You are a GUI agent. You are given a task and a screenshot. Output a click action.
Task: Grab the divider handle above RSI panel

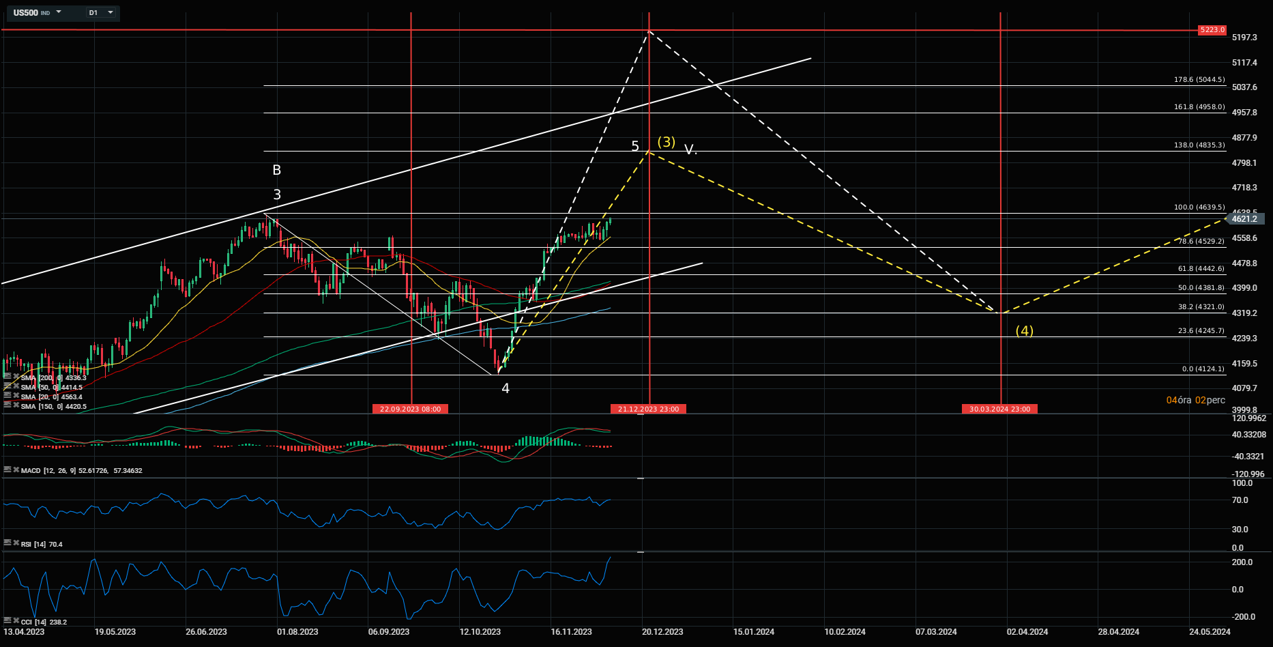pos(641,478)
